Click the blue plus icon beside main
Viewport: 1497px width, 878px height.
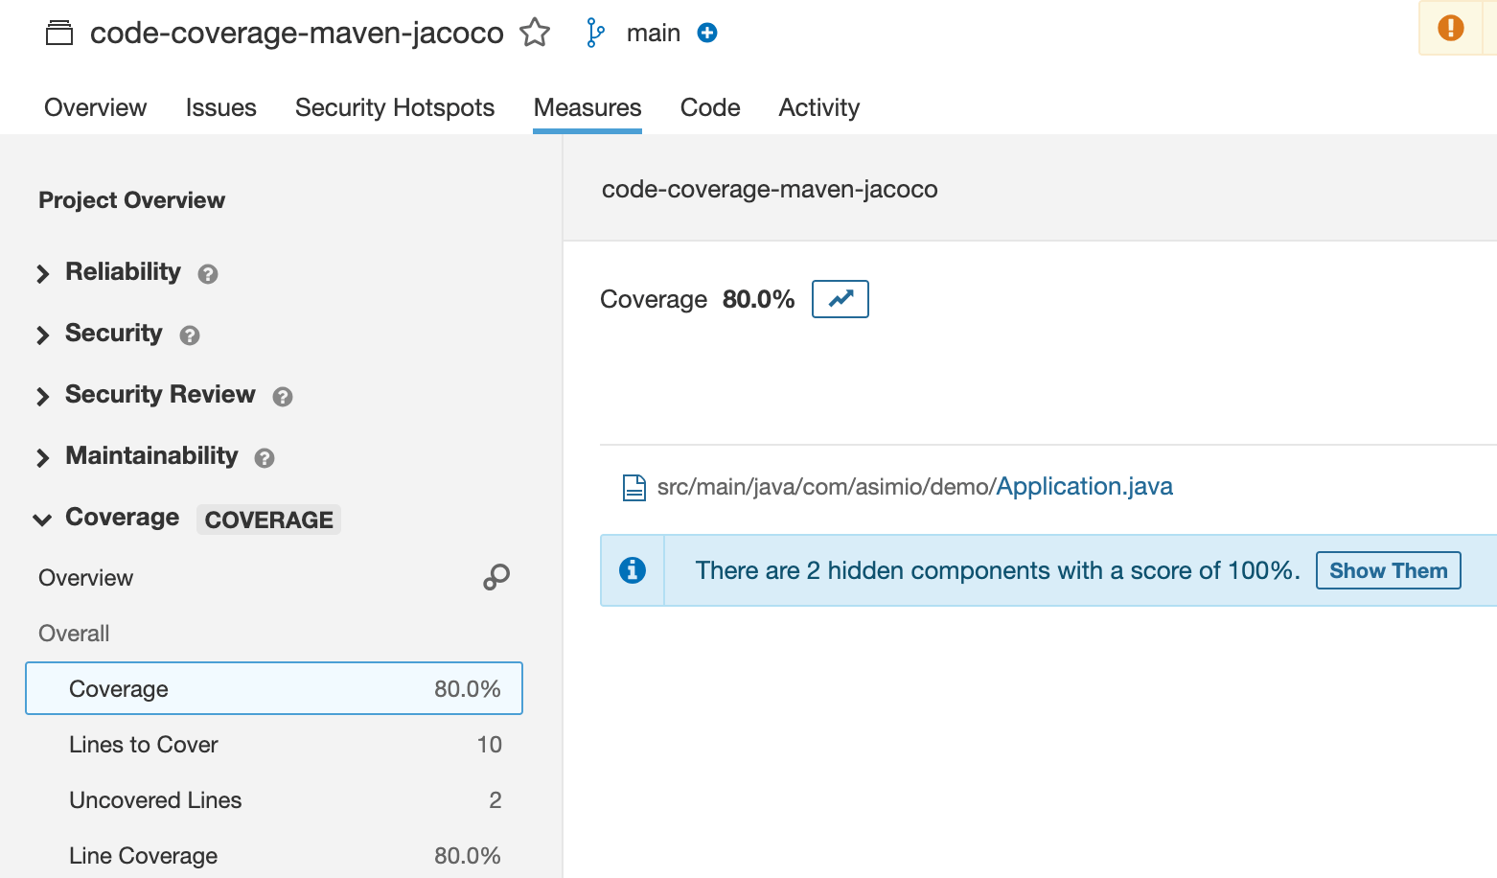click(707, 33)
